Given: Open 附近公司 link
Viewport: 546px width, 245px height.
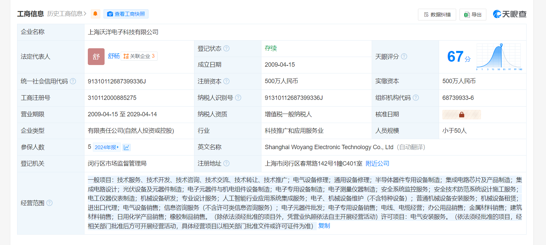Looking at the screenshot, I should [x=377, y=164].
